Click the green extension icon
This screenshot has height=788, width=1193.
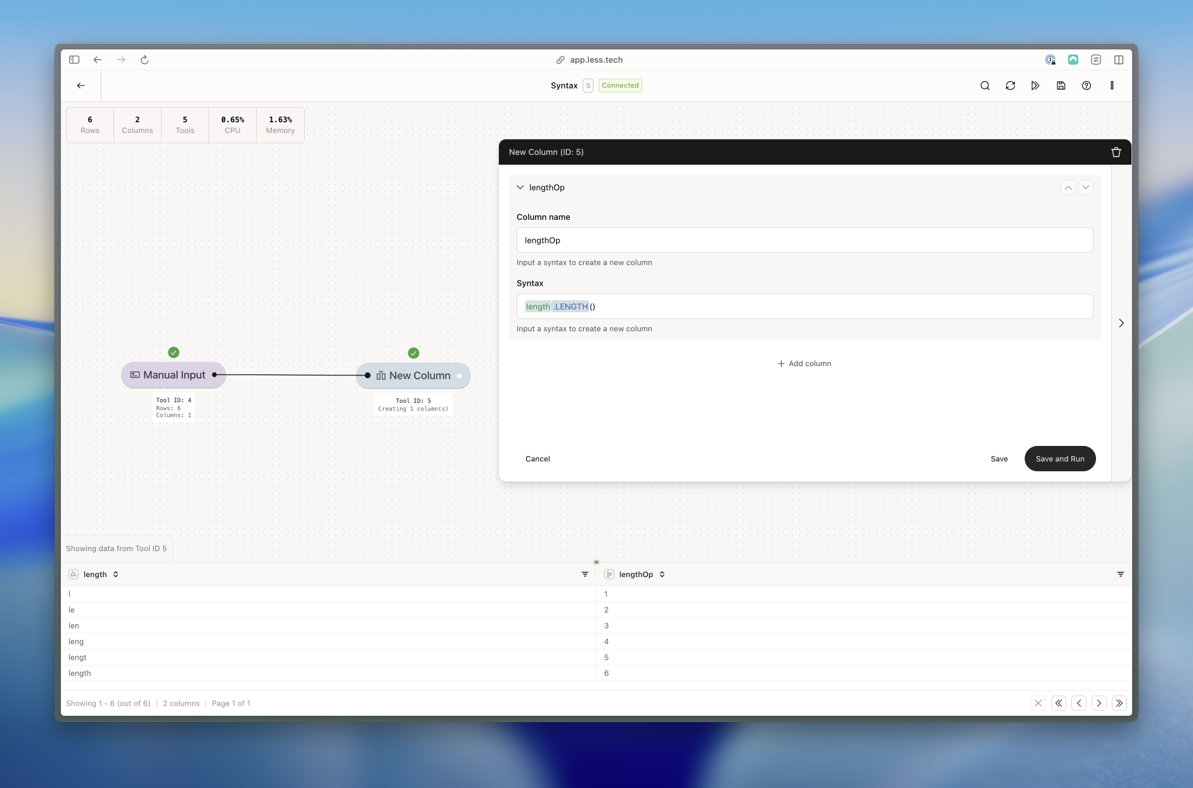pyautogui.click(x=1073, y=60)
